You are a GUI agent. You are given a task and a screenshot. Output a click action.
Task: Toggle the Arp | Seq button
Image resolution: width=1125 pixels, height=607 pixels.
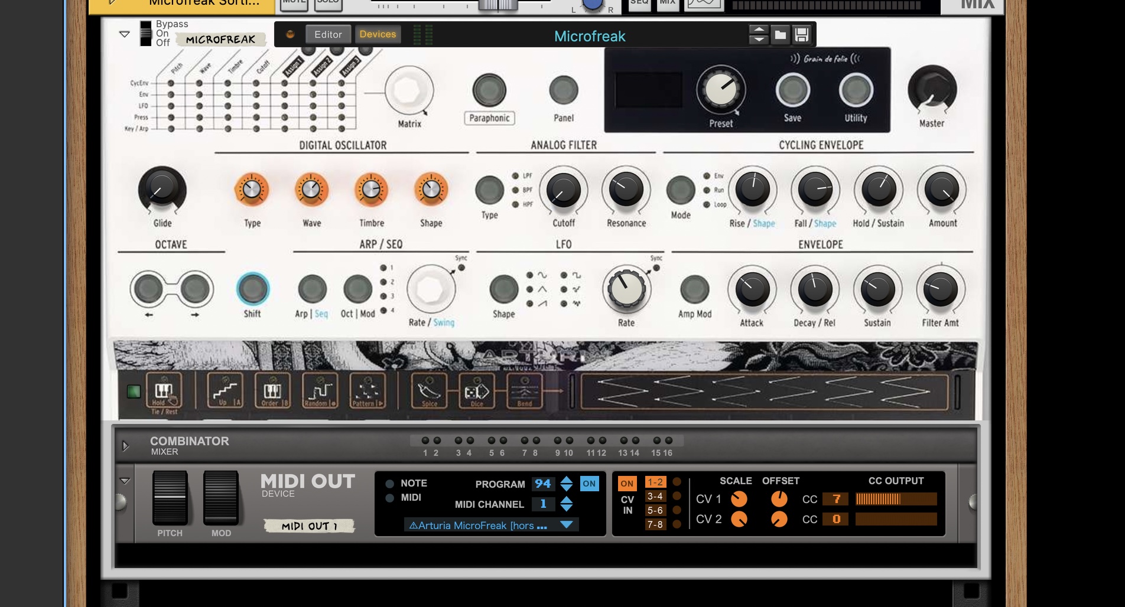click(x=312, y=289)
